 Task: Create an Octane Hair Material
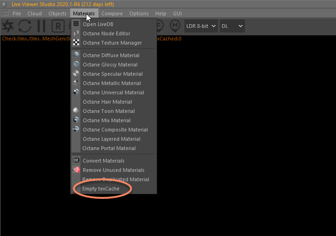113,102
